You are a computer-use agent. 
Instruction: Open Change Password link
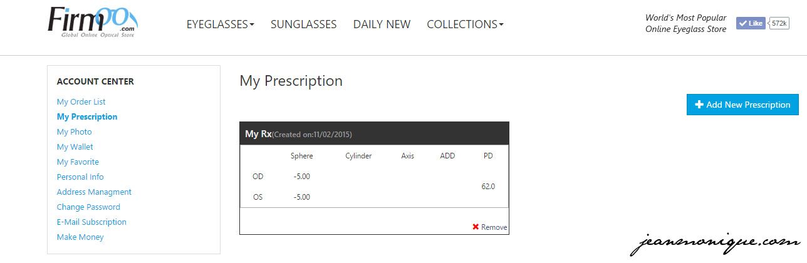tap(88, 207)
